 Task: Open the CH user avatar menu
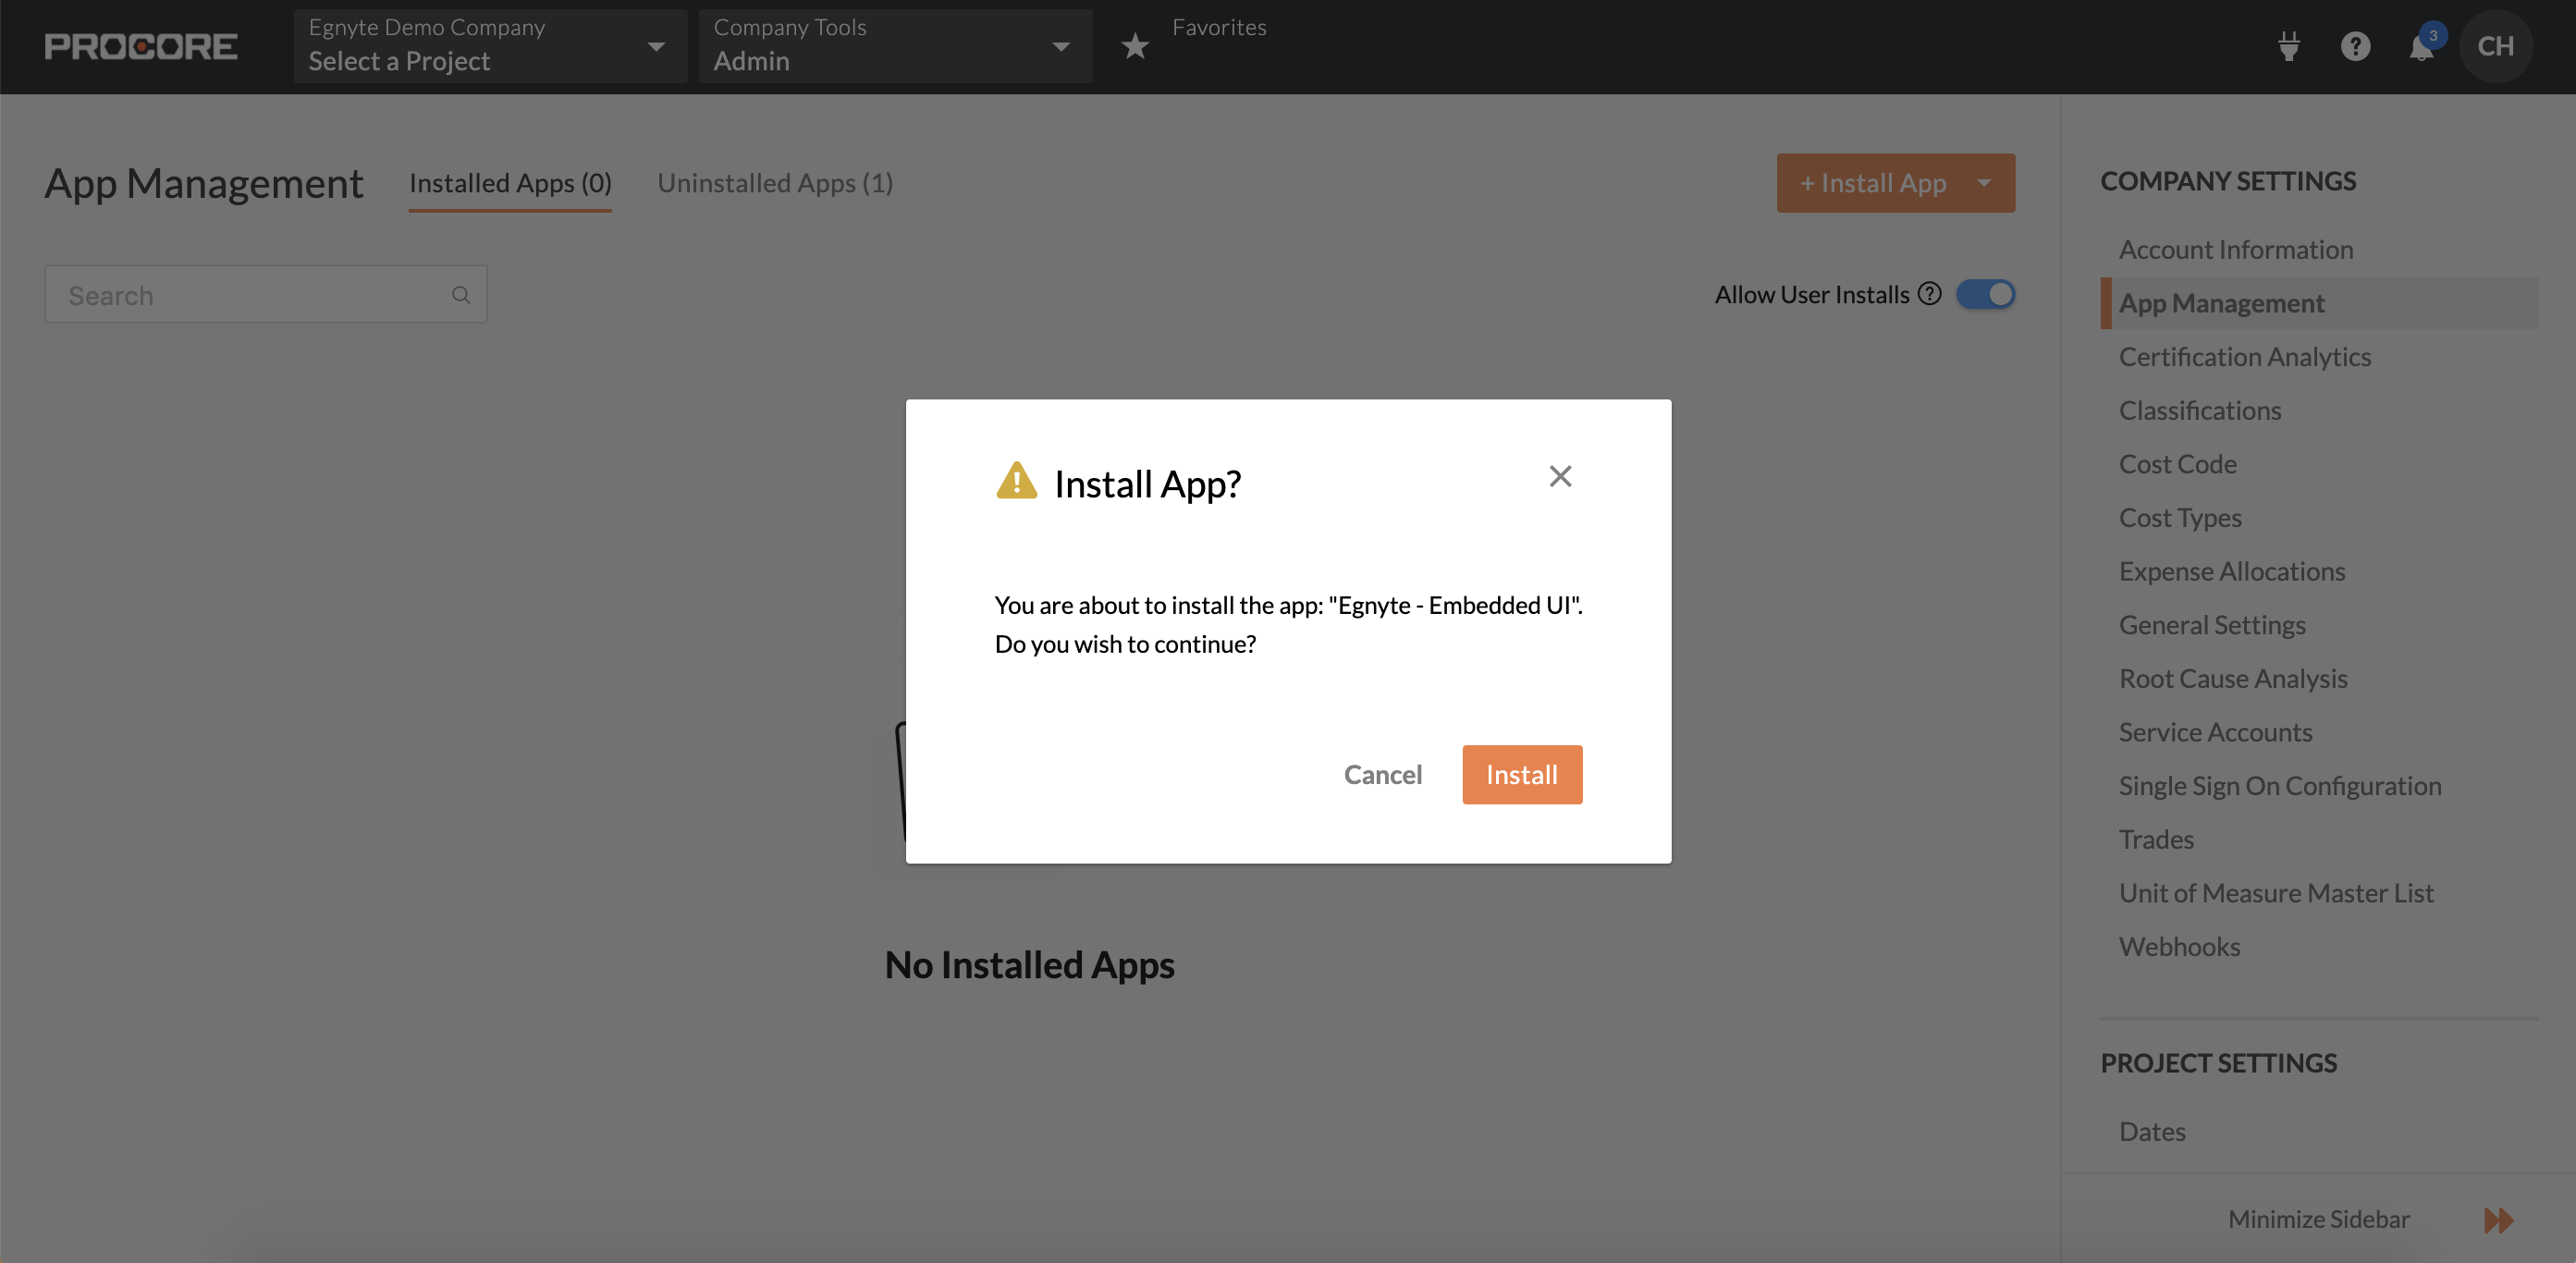coord(2496,46)
